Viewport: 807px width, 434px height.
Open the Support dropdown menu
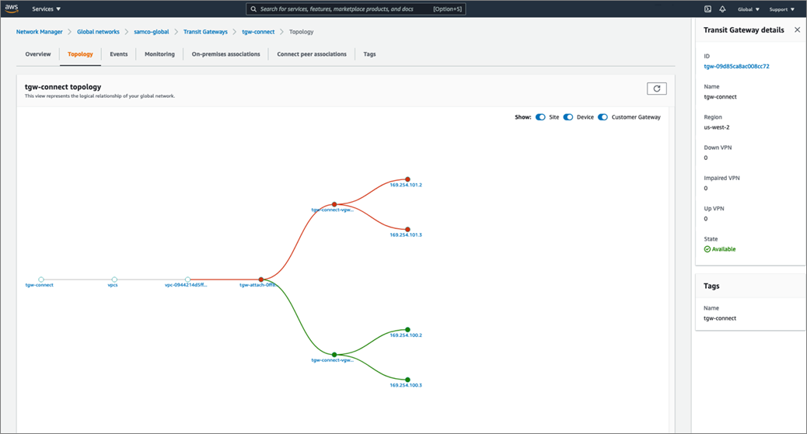pyautogui.click(x=782, y=9)
